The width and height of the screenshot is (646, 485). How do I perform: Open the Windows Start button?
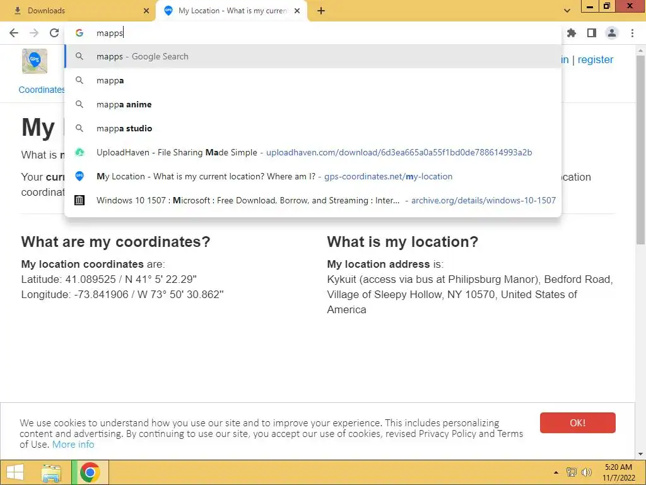[x=15, y=472]
